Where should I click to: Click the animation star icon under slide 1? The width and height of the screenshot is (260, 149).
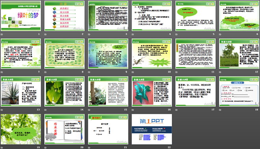click(x=2, y=34)
